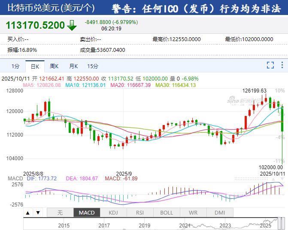Click the down triangle indicator button
Image resolution: width=288 pixels, height=230 pixels.
pos(38,212)
